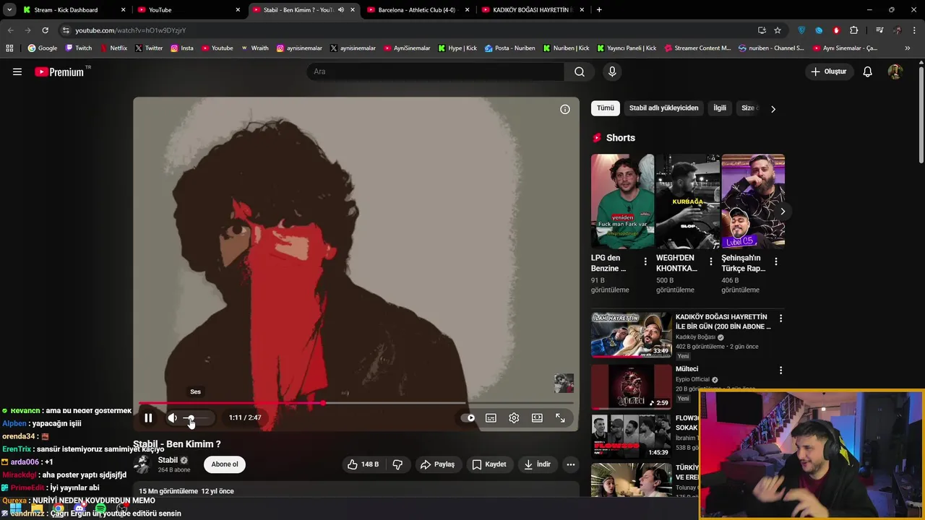Open the Stabil channel avatar
Viewport: 925px width, 520px height.
coord(142,464)
